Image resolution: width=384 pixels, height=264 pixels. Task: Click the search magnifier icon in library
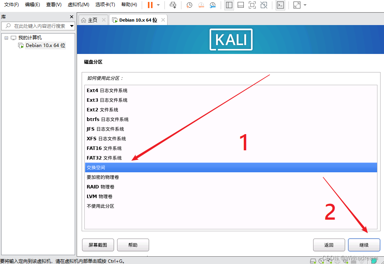pyautogui.click(x=8, y=26)
